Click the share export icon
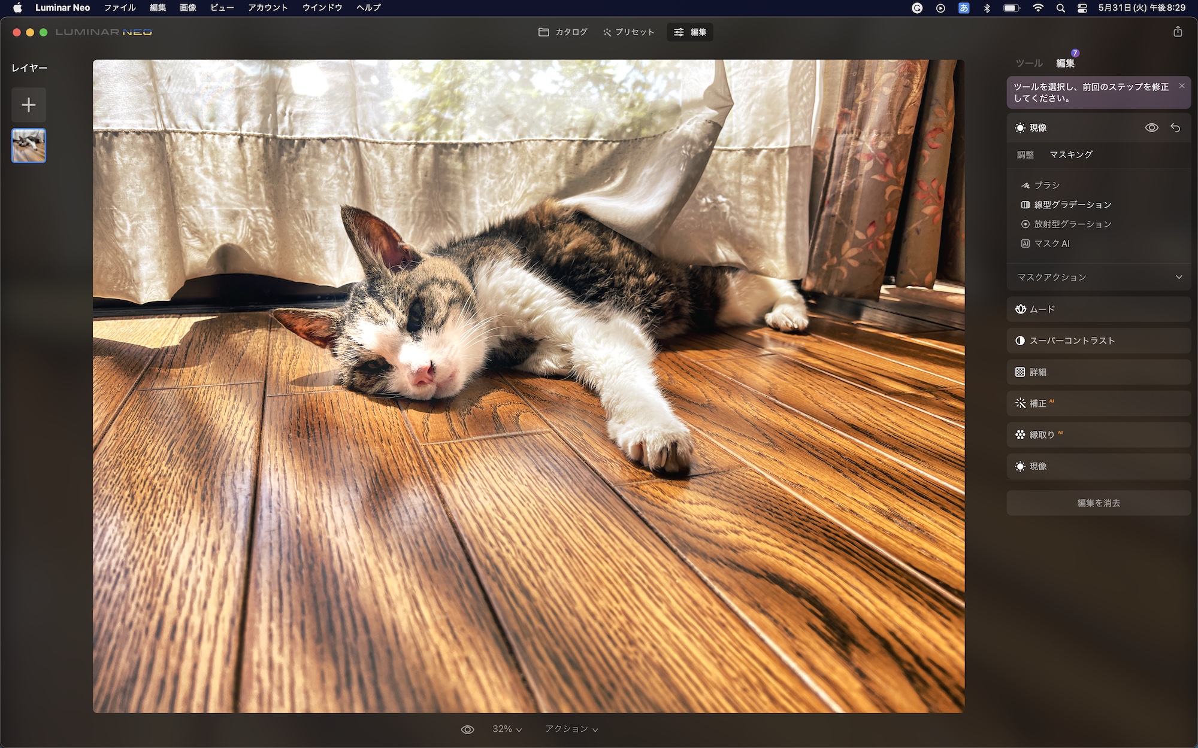 pos(1178,32)
